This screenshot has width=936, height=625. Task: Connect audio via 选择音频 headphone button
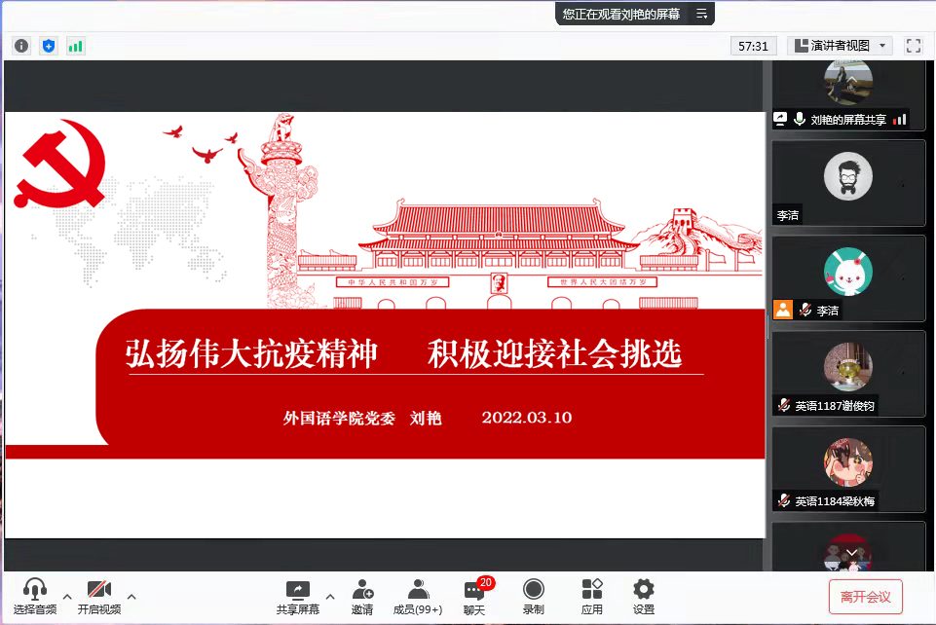tap(35, 596)
